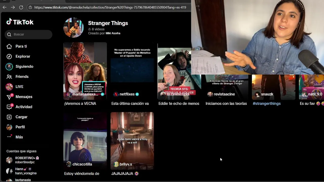Open the Miki Azofra creator link
This screenshot has width=324, height=182.
click(113, 33)
